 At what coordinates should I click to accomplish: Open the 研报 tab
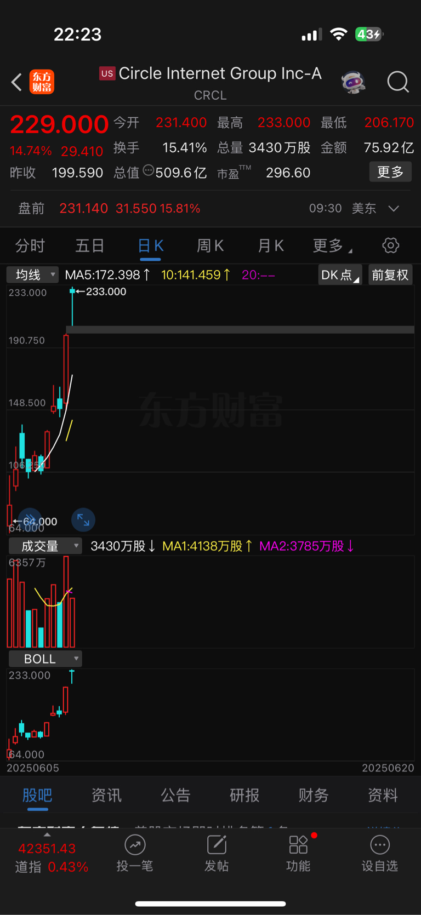244,795
